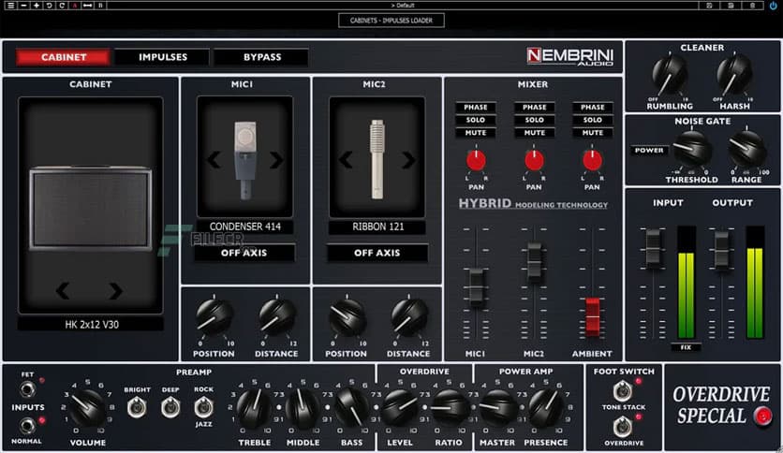This screenshot has height=453, width=783.
Task: Select the A compare slot
Action: point(74,6)
